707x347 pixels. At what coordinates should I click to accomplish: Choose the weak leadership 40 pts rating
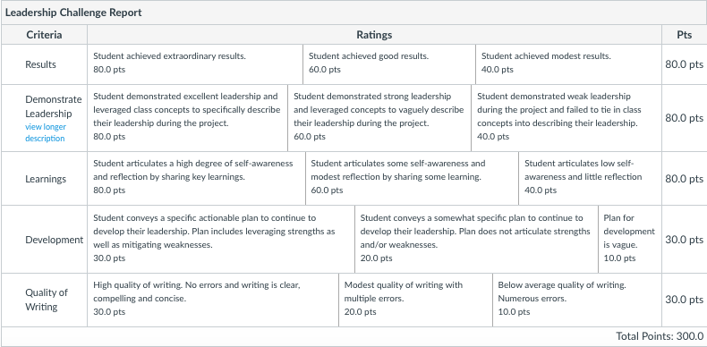tap(566, 118)
